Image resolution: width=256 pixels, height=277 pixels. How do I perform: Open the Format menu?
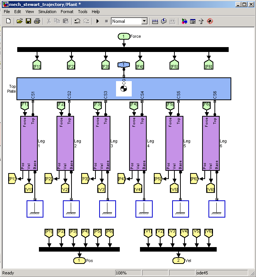click(67, 12)
